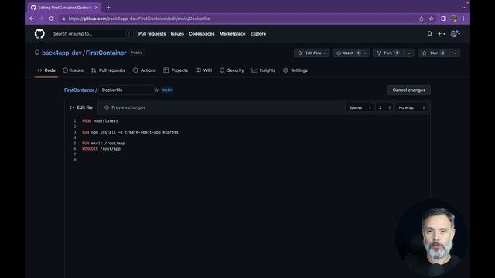
Task: Open the Spaces indent mode dropdown
Action: 360,108
